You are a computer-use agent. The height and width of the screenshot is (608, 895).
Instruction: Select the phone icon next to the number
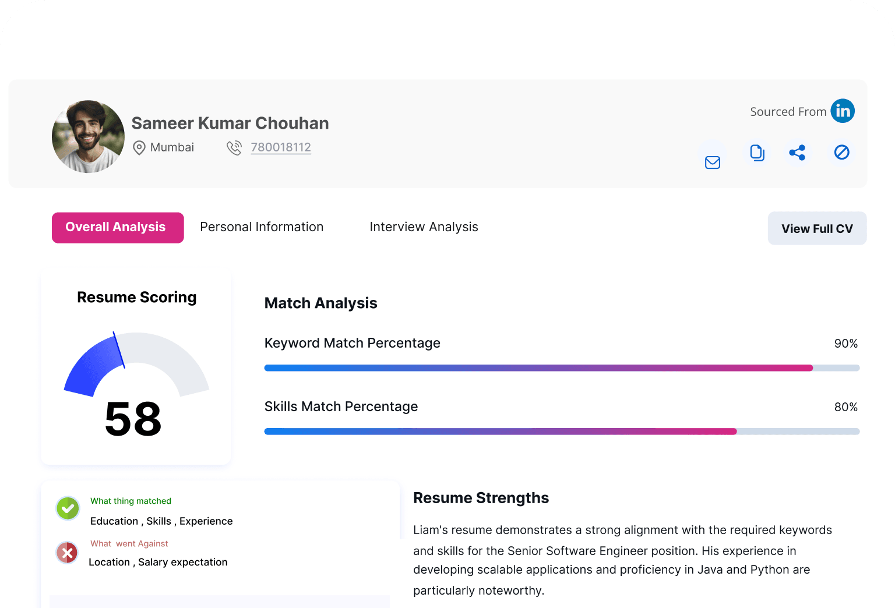point(234,147)
